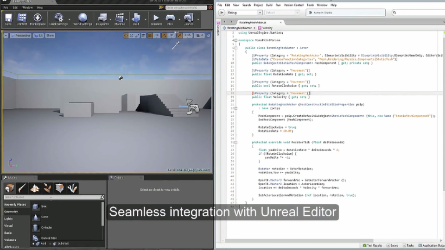Open the Lit view mode dropdown

pyautogui.click(x=38, y=36)
